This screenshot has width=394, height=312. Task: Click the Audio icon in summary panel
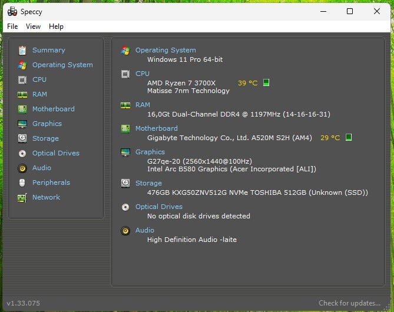click(x=125, y=231)
